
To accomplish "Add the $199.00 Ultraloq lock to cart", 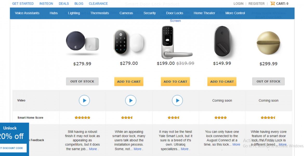I will click(x=175, y=81).
